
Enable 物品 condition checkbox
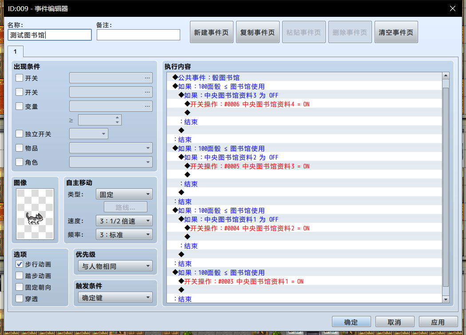click(20, 148)
